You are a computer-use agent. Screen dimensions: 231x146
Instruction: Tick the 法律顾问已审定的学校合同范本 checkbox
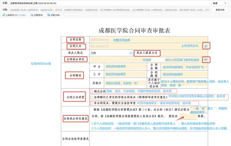click(x=91, y=97)
